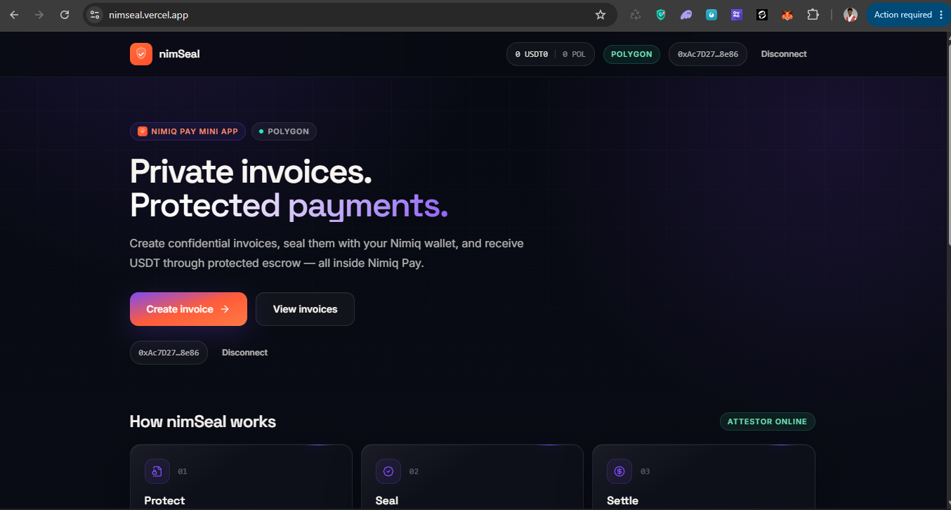Screen dimensions: 951x510
Task: Click the gray recycle extension icon
Action: click(x=636, y=15)
